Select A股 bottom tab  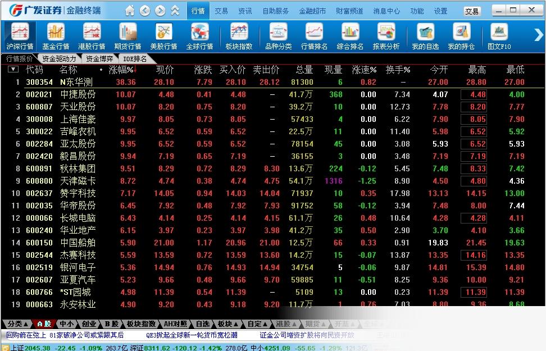(44, 324)
